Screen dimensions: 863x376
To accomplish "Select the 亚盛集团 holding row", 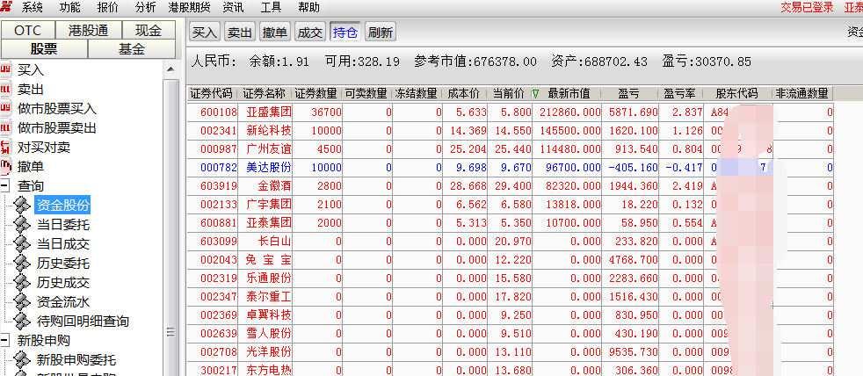I will click(511, 112).
